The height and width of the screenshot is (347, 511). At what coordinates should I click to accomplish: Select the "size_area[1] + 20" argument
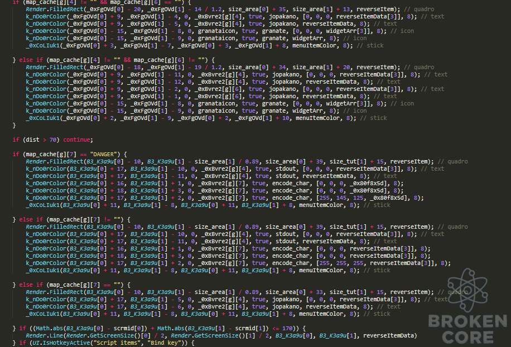pyautogui.click(x=321, y=67)
